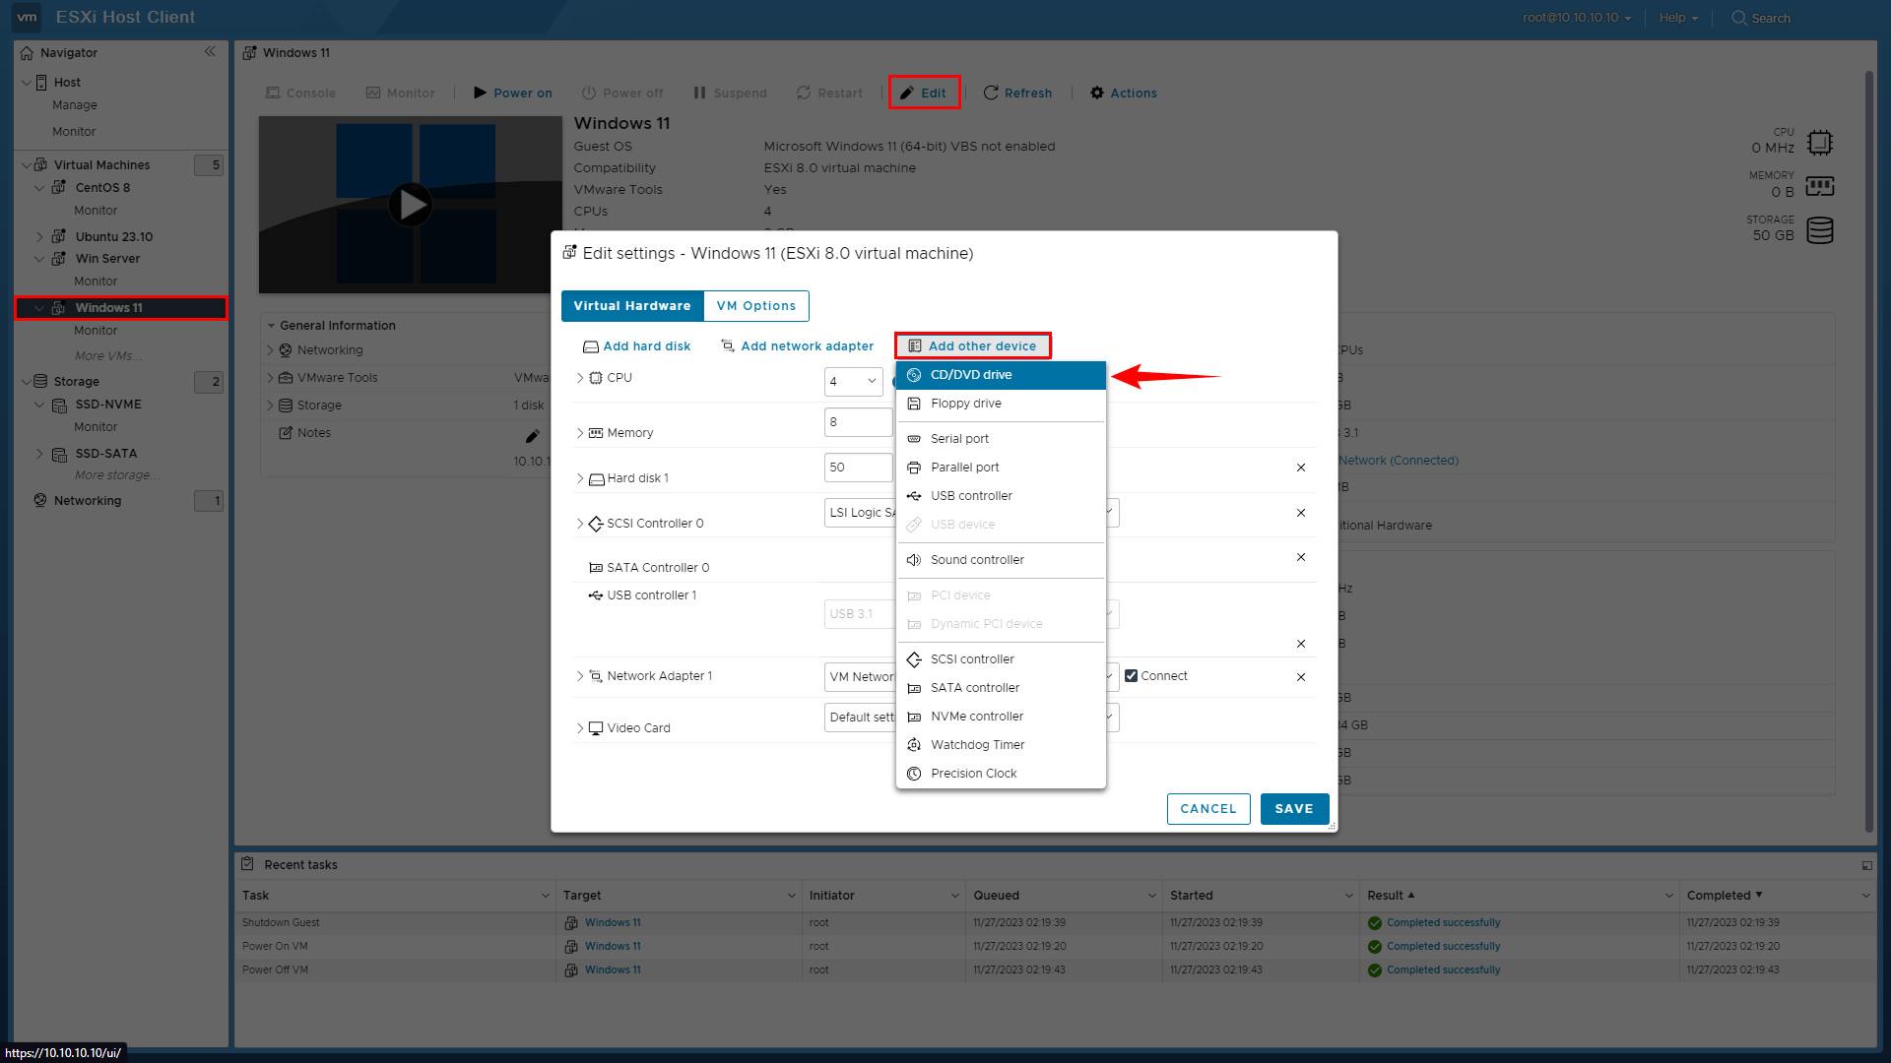Click the notes edit pencil icon
The width and height of the screenshot is (1891, 1063).
pyautogui.click(x=532, y=436)
